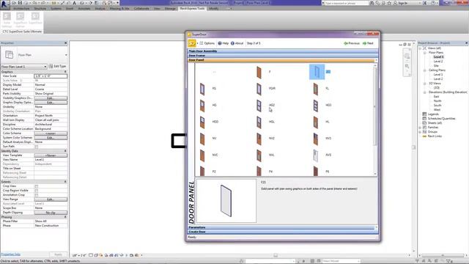469x264 pixels.
Task: Select the FG door panel thumbnail
Action: (202, 89)
